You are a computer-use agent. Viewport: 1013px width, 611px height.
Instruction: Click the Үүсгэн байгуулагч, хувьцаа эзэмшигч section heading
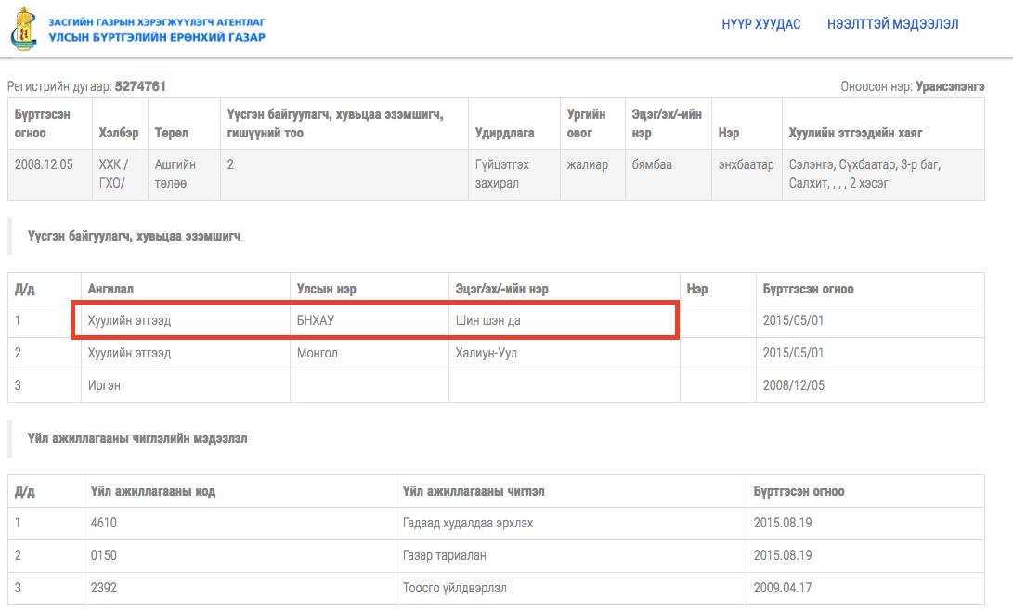click(135, 237)
